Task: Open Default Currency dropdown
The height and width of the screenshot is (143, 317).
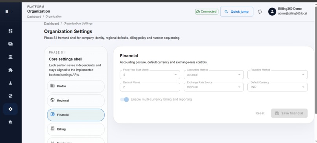Action: coord(278,87)
